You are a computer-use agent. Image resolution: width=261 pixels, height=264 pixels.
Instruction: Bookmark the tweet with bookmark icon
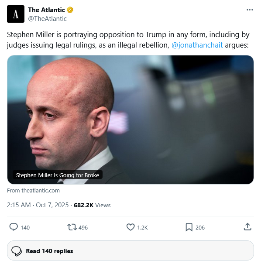pos(189,227)
